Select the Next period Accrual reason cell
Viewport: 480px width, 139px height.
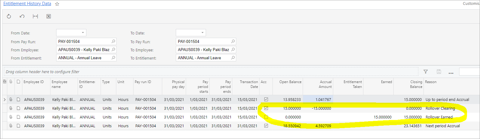pos(452,126)
